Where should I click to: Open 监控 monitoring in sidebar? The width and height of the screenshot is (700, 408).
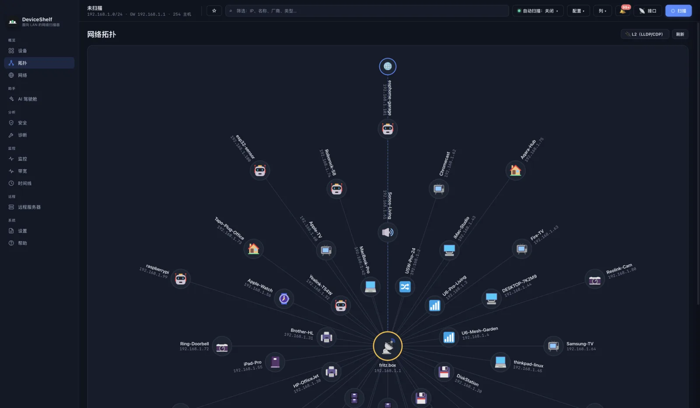pyautogui.click(x=39, y=159)
